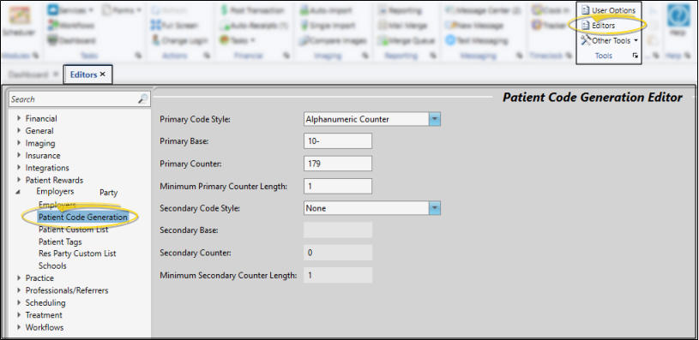Create a New Message
This screenshot has width=699, height=340.
[x=474, y=26]
